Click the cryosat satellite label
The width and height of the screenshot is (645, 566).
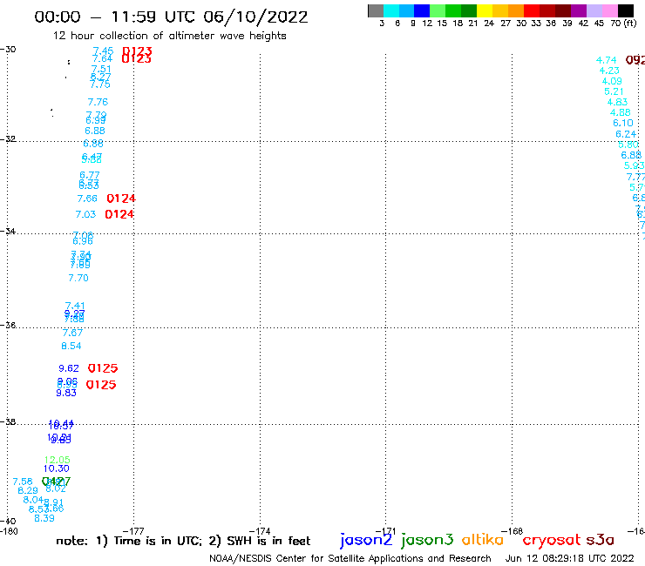click(552, 540)
